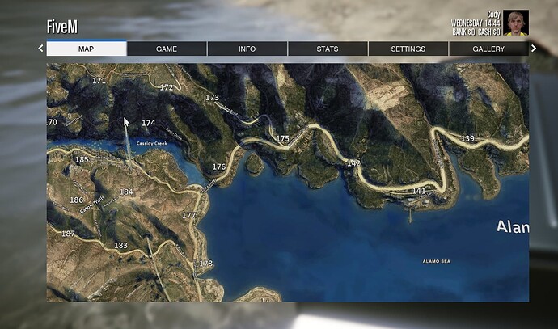
Task: Switch to the INFO tab
Action: pos(247,49)
